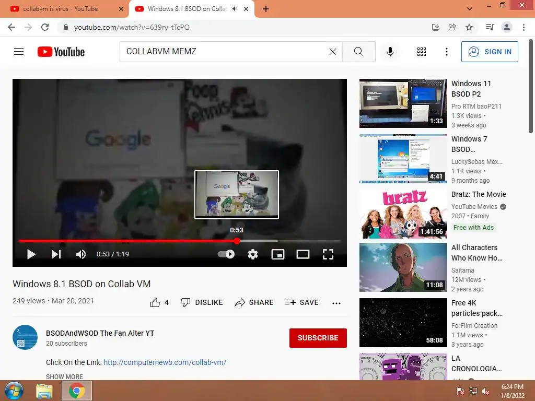Screen dimensions: 535x401
Task: Open taskbar clock showing 6:24 PM
Action: (x=512, y=391)
